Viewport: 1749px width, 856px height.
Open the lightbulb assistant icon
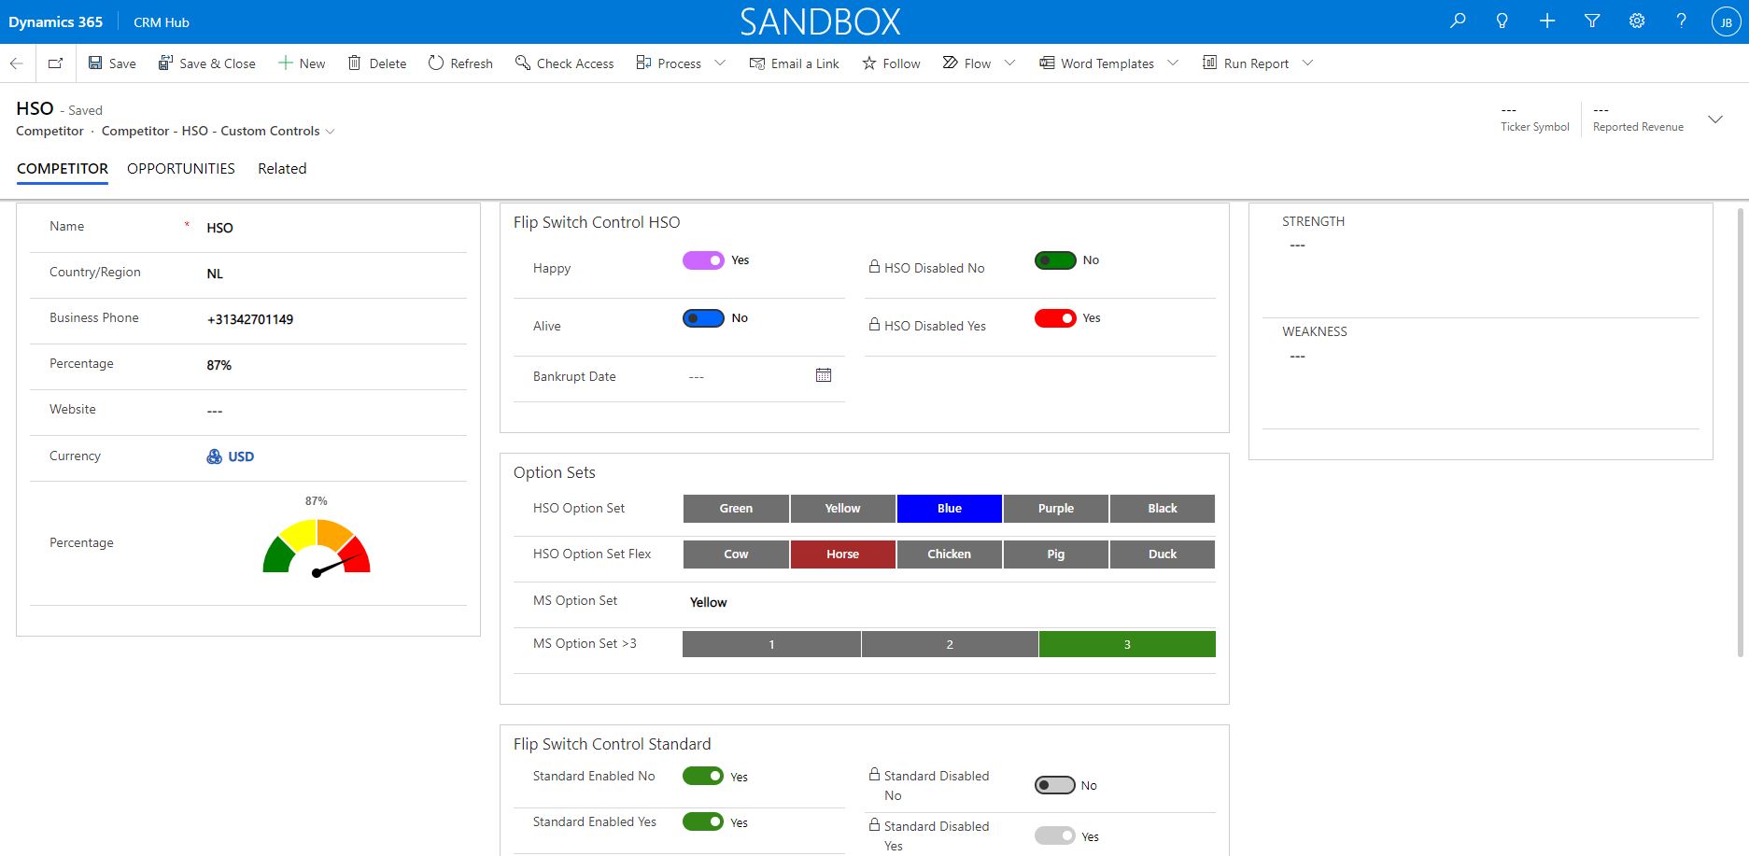[1502, 21]
